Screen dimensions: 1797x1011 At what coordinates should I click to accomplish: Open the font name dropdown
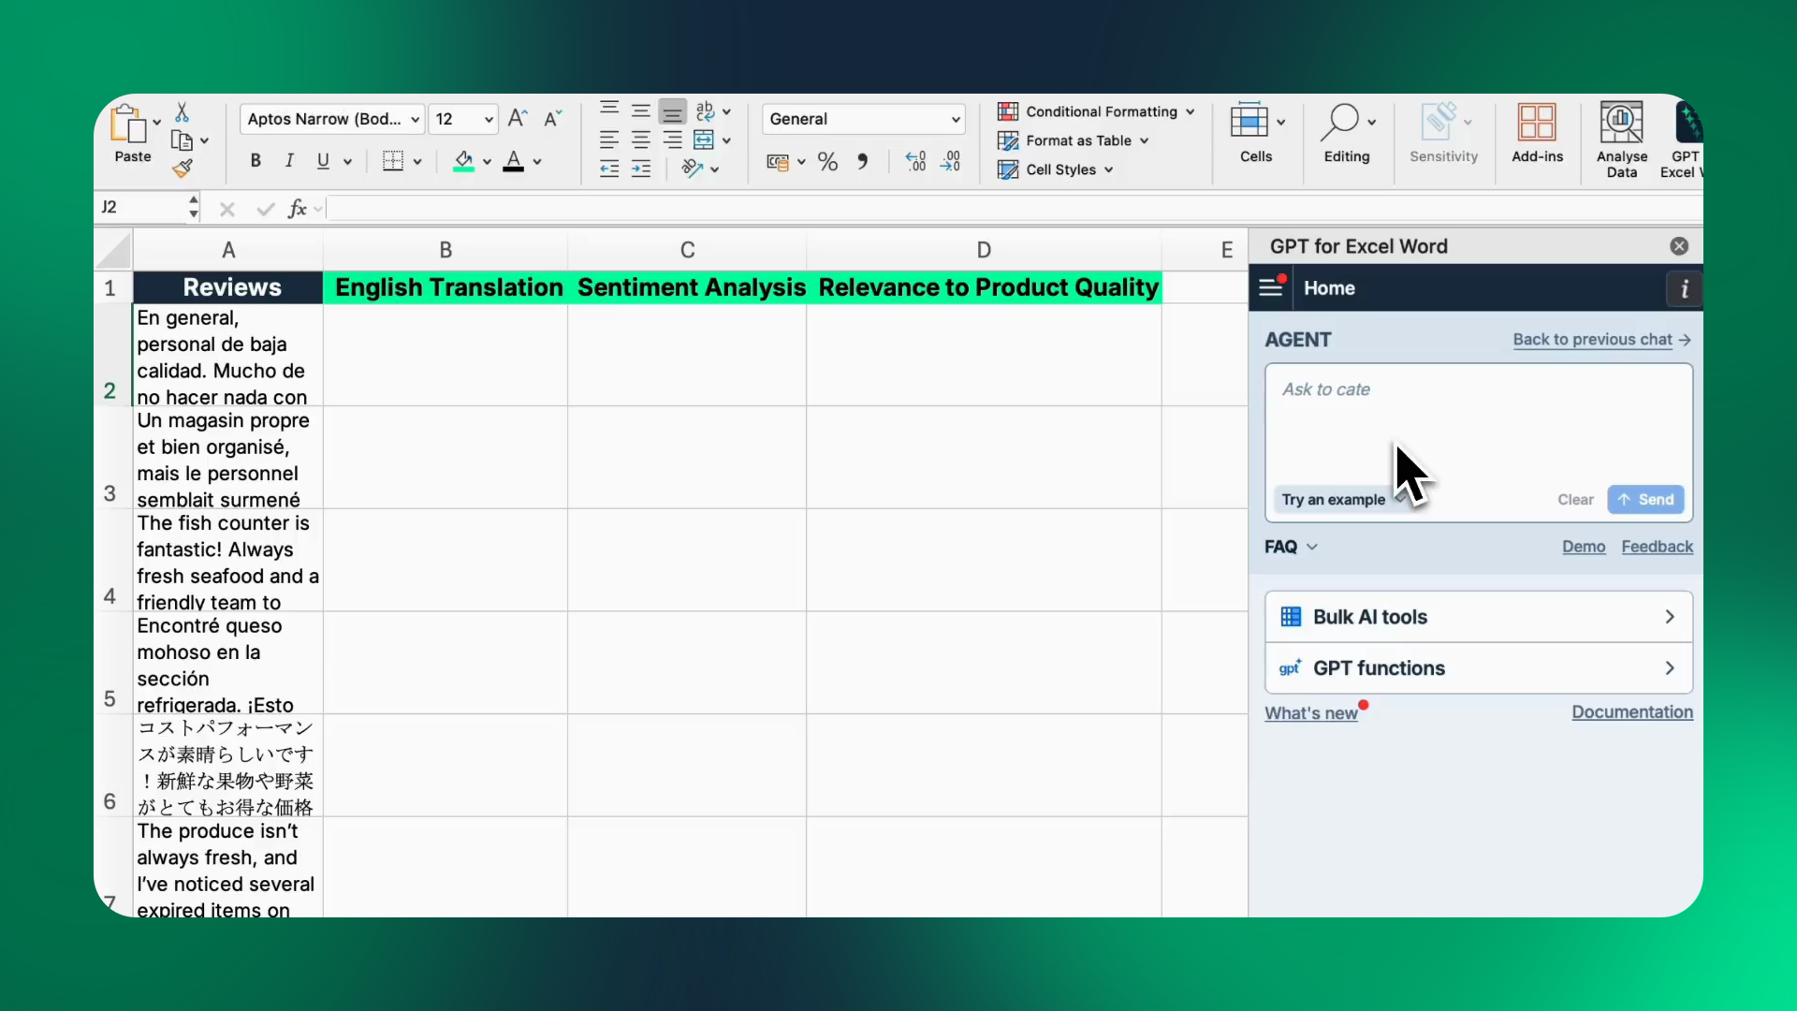click(x=415, y=119)
